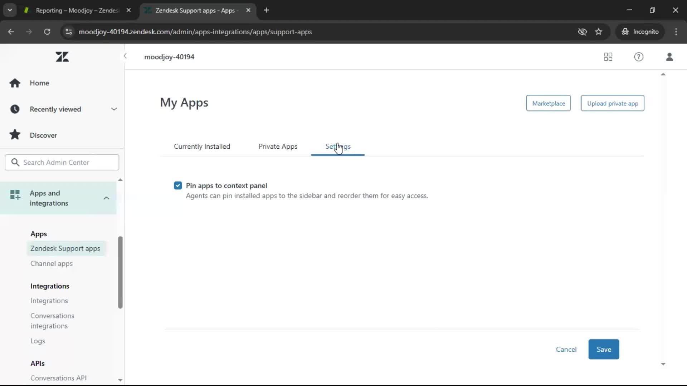Switch to the Private Apps tab

pos(278,147)
